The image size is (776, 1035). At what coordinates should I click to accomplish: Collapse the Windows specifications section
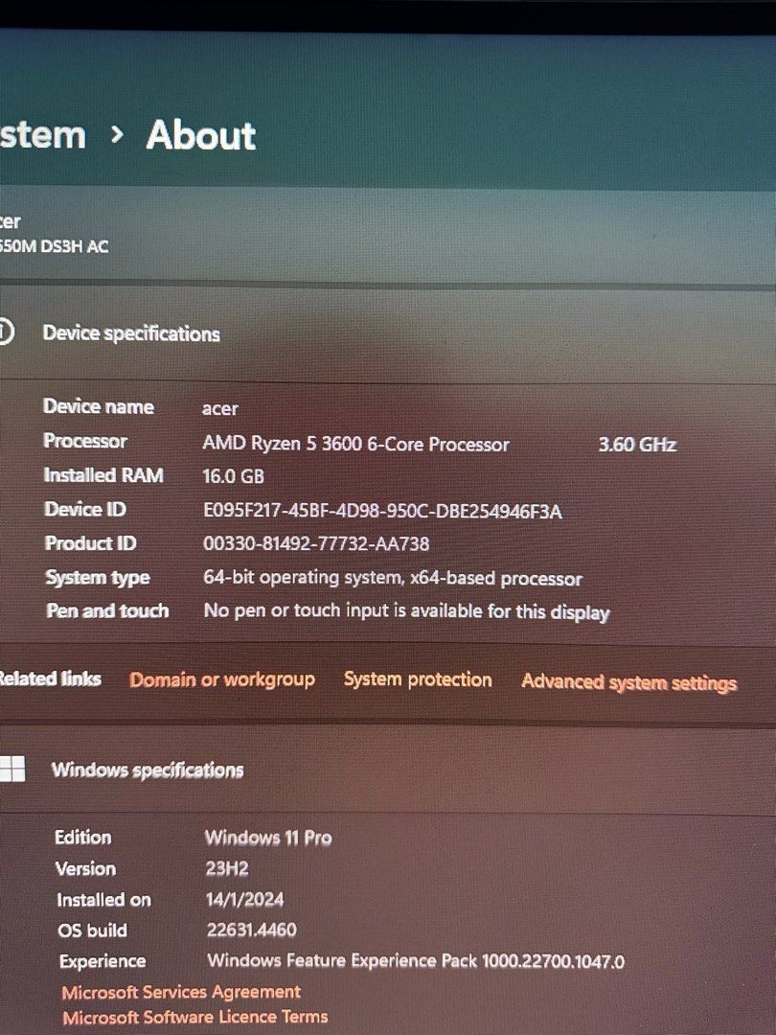148,770
